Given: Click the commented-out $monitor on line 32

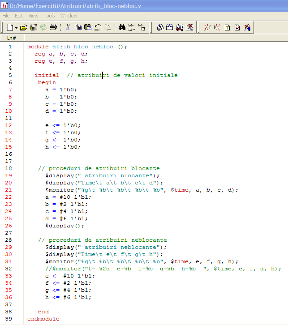Looking at the screenshot, I should 163,269.
